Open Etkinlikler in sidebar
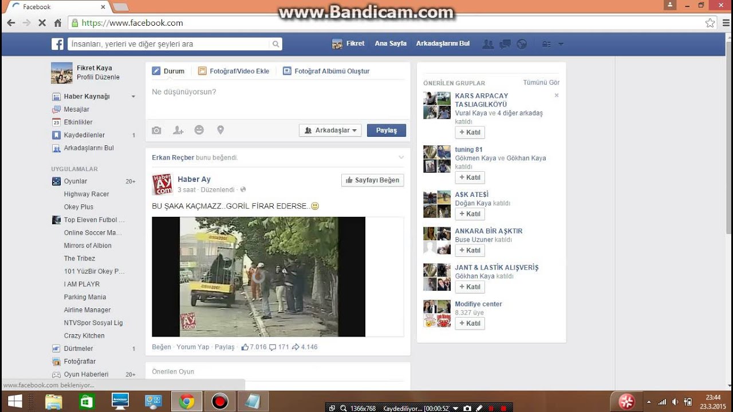733x412 pixels. (78, 122)
